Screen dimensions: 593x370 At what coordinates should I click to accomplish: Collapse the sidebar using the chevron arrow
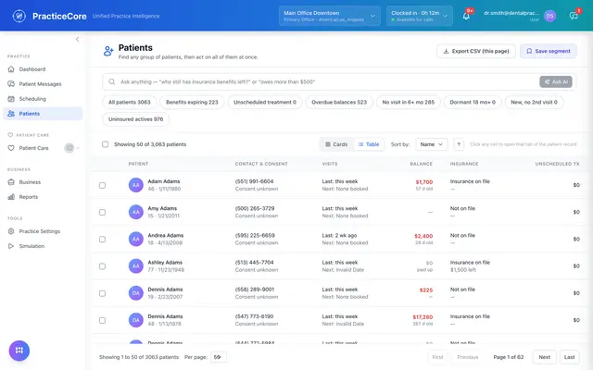(x=78, y=39)
